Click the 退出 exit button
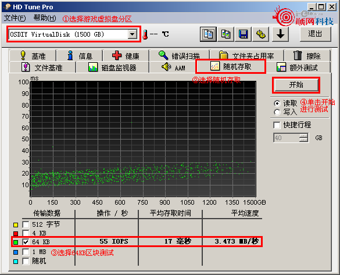340x275 pixels. 315,34
